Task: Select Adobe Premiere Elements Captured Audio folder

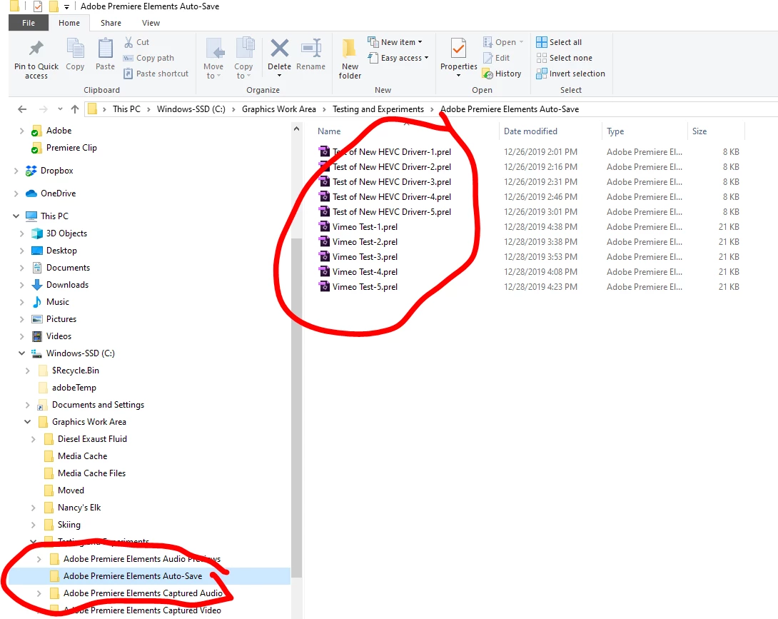Action: point(136,593)
